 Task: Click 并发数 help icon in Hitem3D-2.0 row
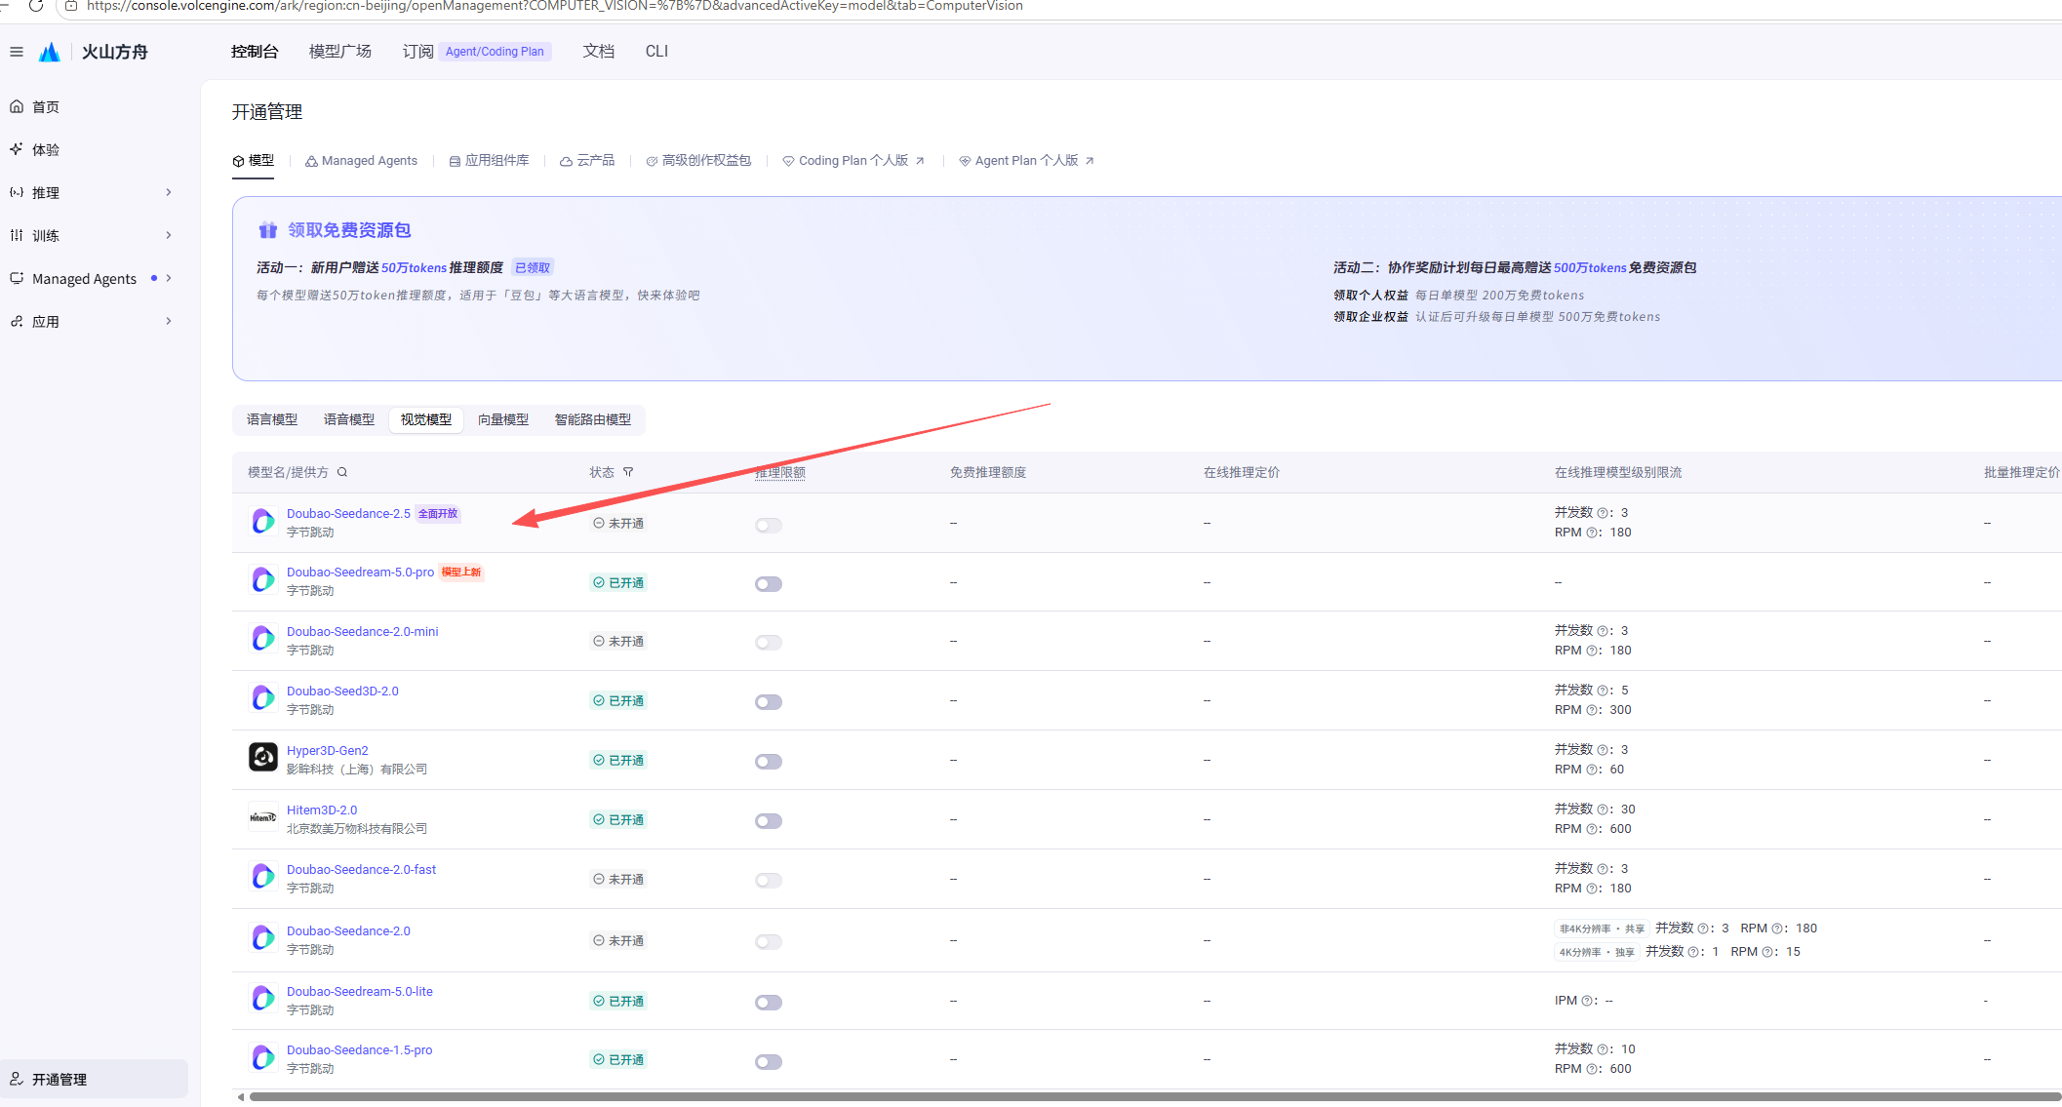(1602, 810)
